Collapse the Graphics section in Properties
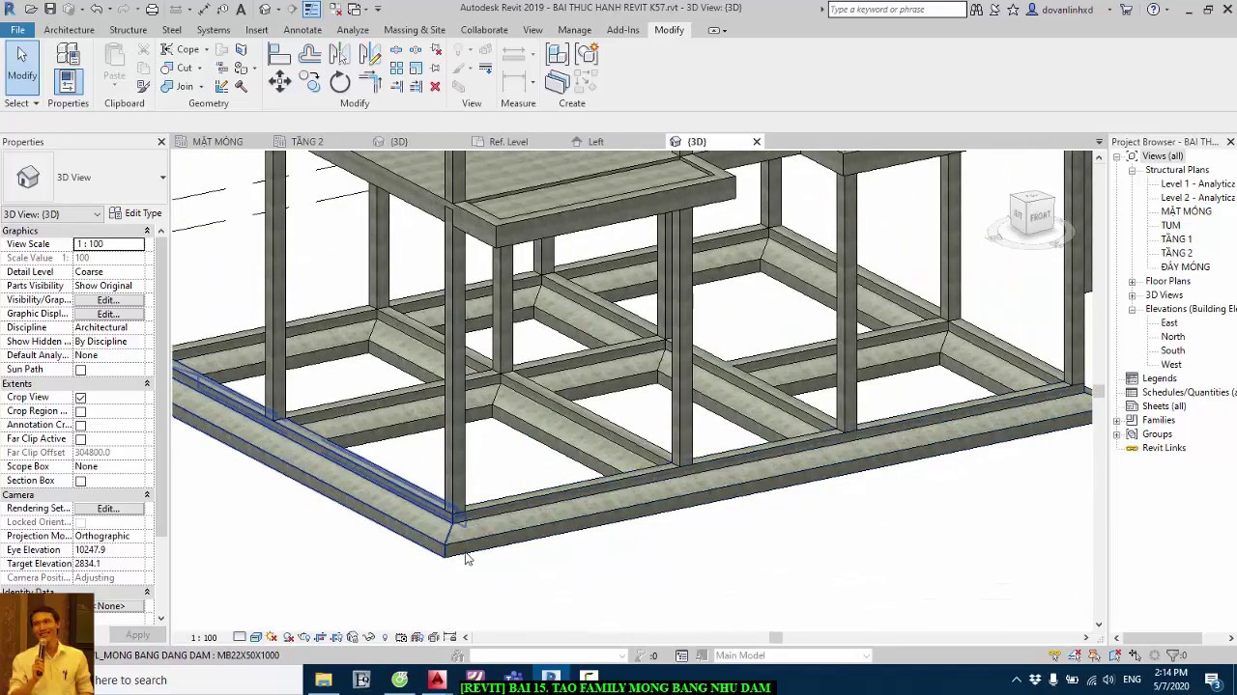 pyautogui.click(x=147, y=231)
